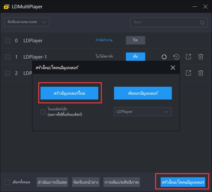Screen dimensions: 212x192
Task: Click the clone emulator button
Action: [143, 93]
